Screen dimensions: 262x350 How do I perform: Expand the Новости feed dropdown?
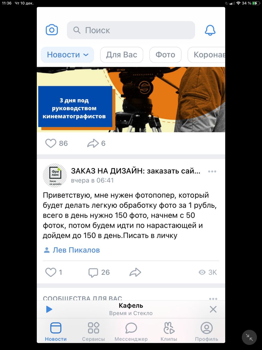click(x=67, y=55)
